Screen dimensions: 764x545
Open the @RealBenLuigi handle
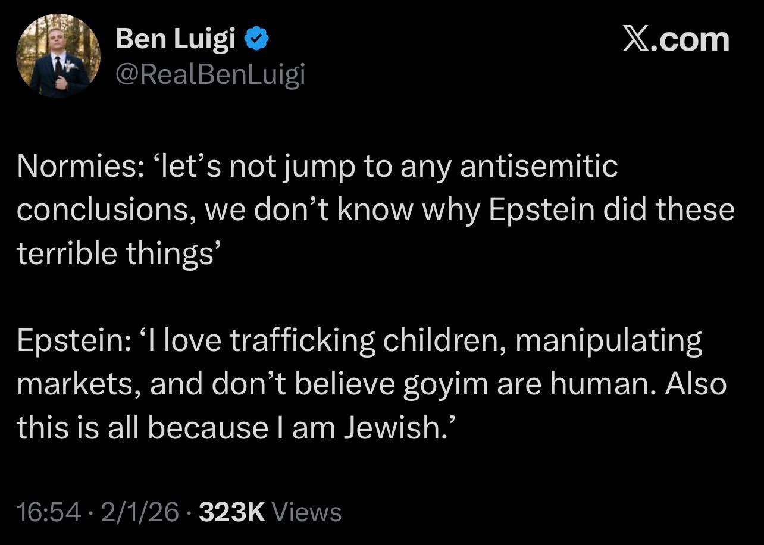(x=210, y=75)
